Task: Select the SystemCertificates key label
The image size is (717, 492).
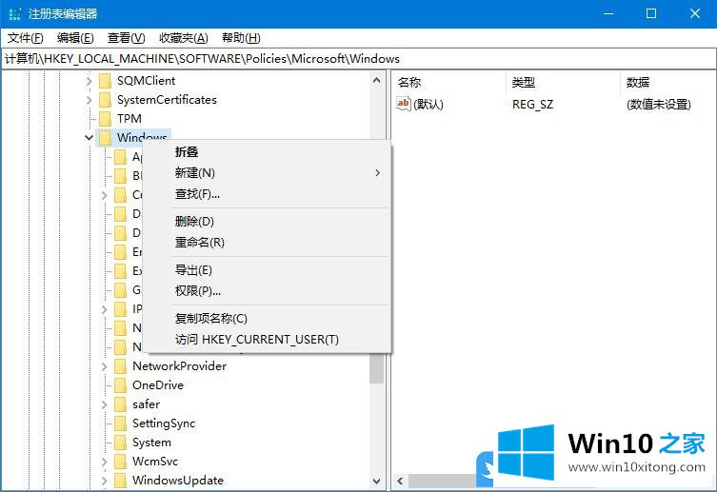Action: [x=167, y=100]
